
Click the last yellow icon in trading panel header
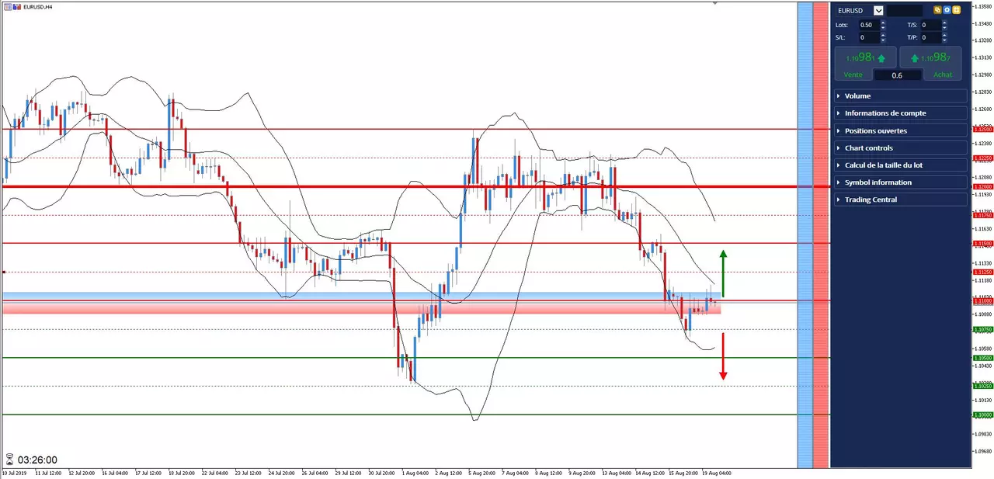(x=957, y=10)
